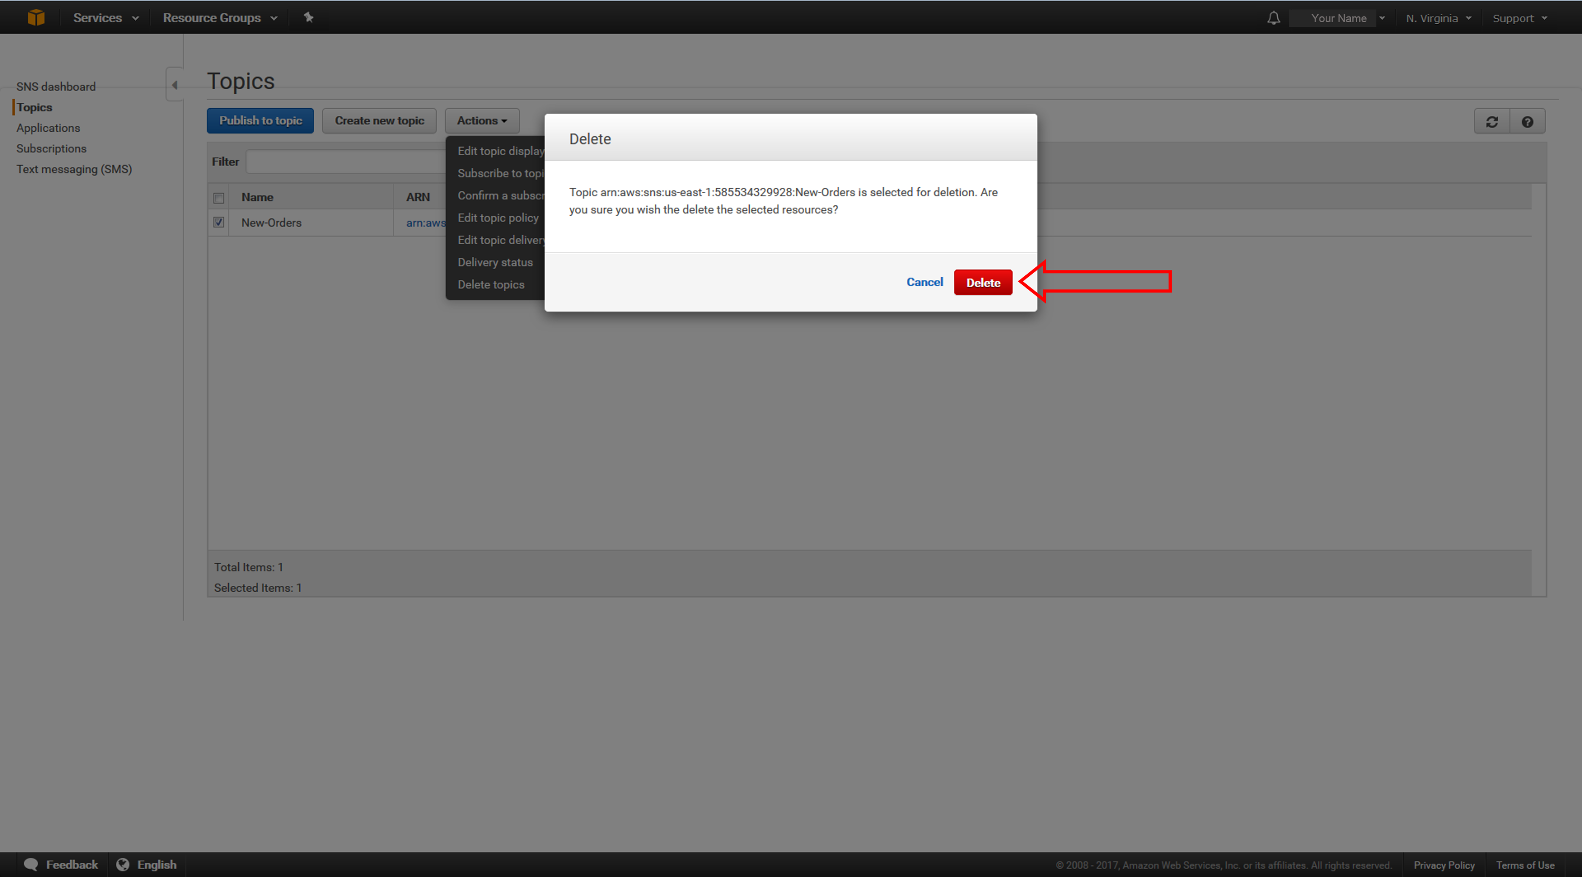Screen dimensions: 1582x877
Task: Click the collapse sidebar arrow
Action: click(176, 85)
